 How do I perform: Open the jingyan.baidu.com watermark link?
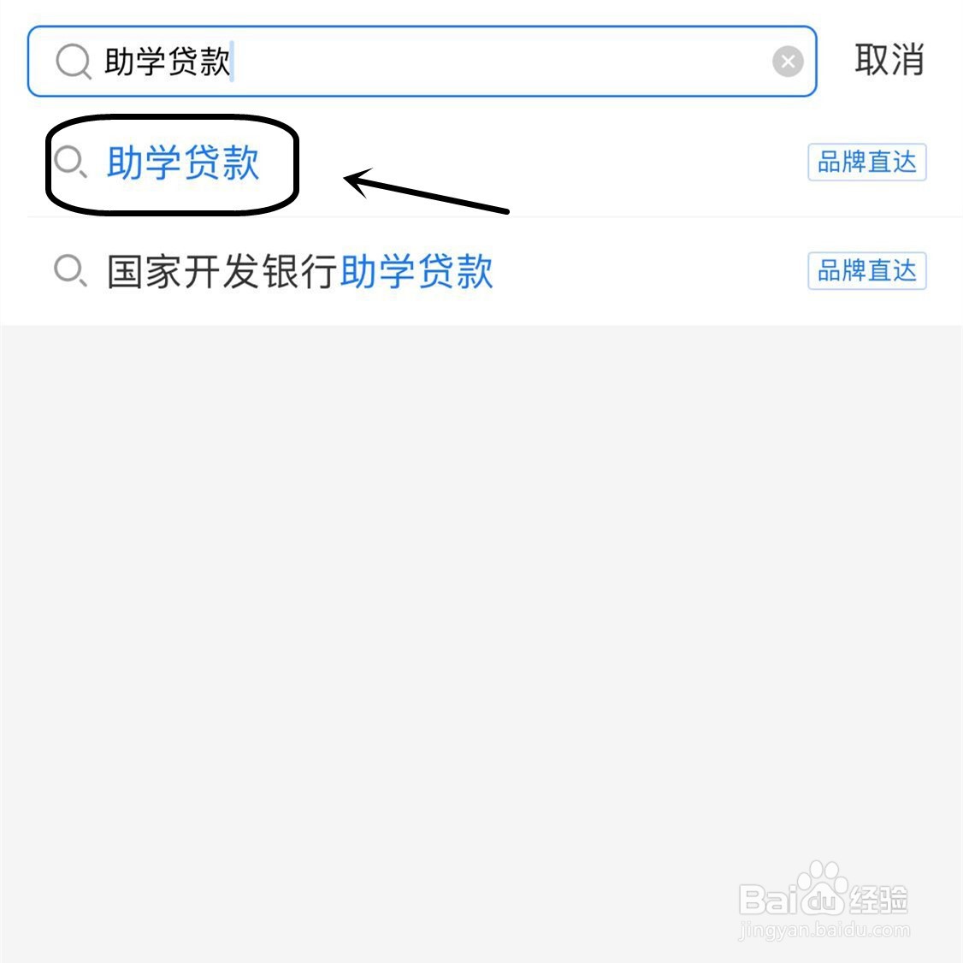tap(824, 930)
